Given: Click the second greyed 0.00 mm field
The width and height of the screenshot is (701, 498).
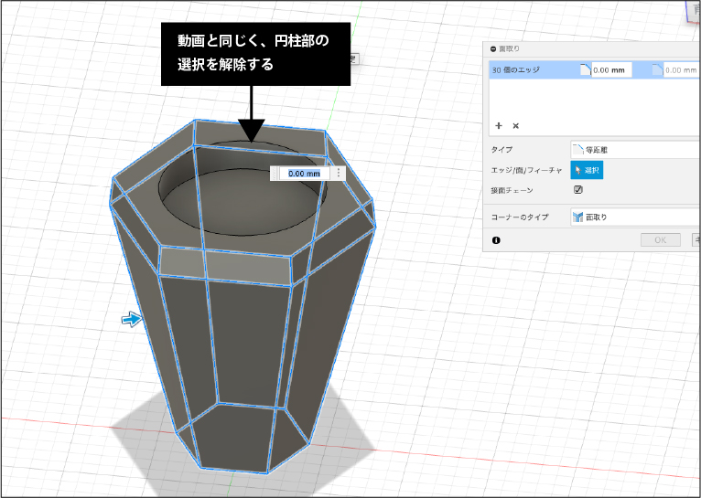Looking at the screenshot, I should tap(681, 69).
